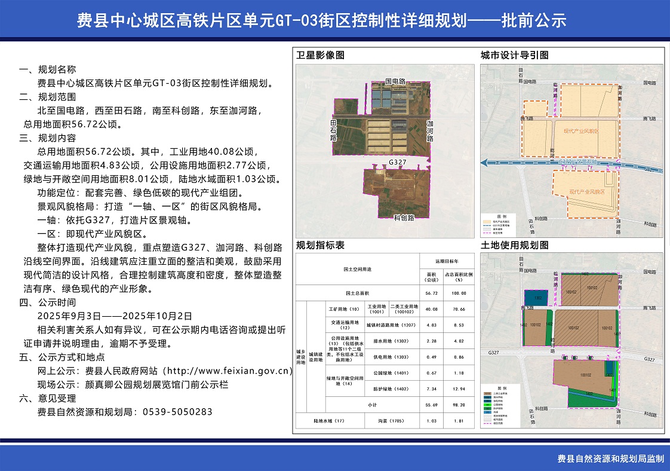Click the 科创路 label on the satellite image
This screenshot has height=471, width=670.
point(404,218)
